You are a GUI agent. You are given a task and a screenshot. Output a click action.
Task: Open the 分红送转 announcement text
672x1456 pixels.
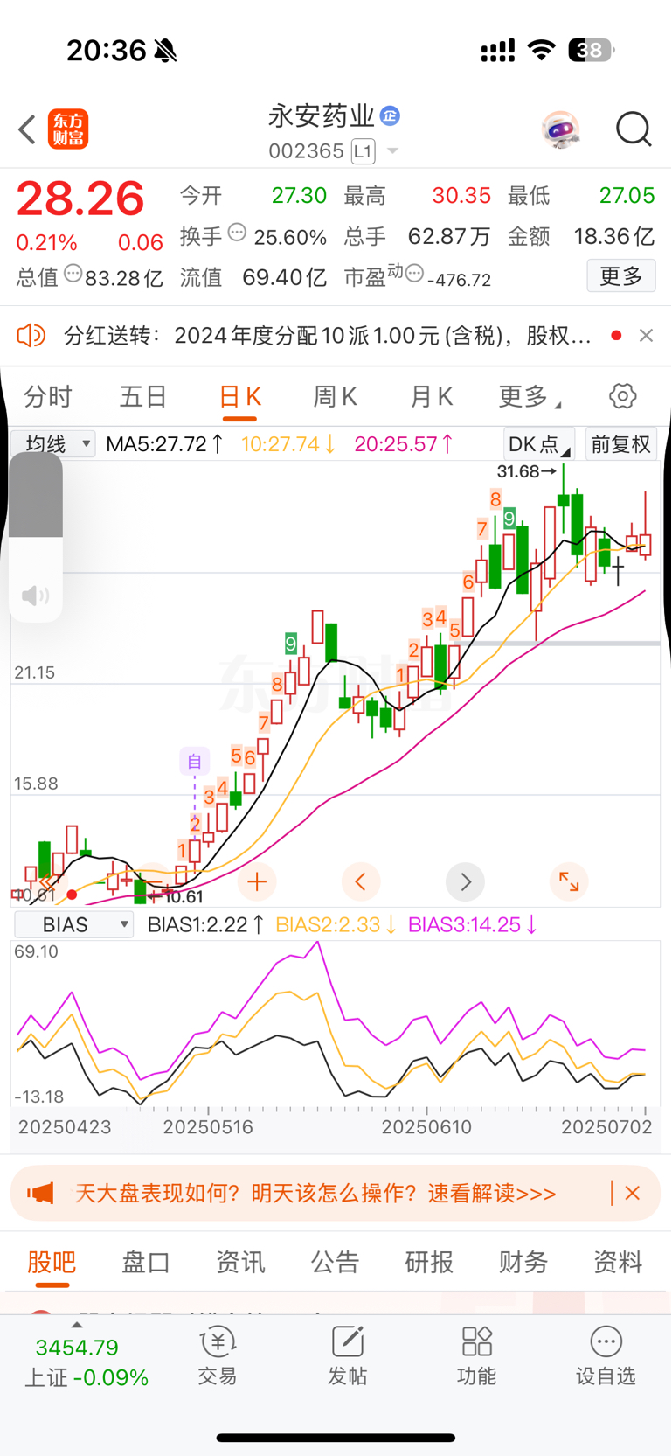(328, 336)
